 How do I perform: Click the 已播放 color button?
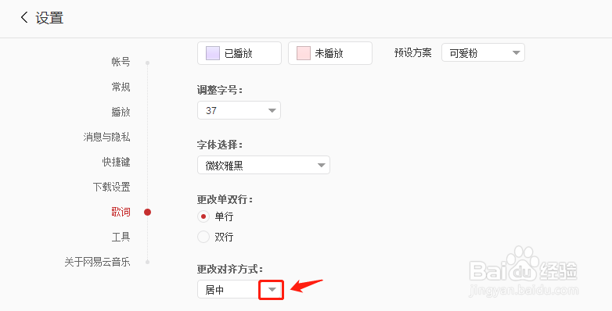[239, 53]
